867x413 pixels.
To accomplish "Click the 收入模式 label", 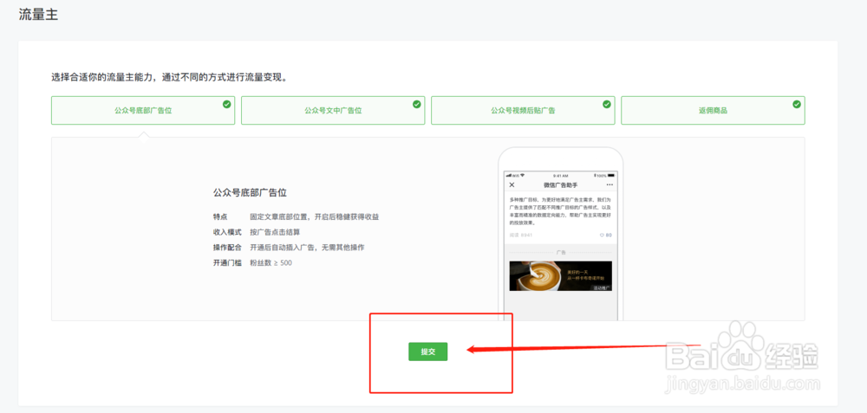I will [x=227, y=232].
